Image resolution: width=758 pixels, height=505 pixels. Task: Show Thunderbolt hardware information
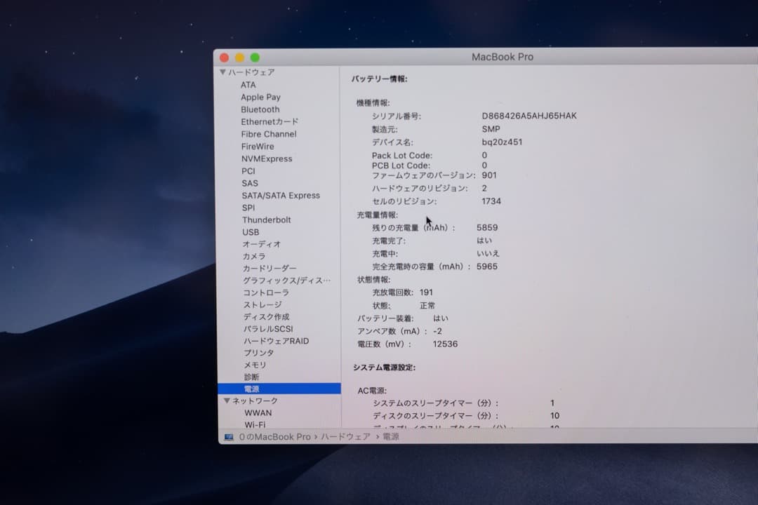click(266, 220)
